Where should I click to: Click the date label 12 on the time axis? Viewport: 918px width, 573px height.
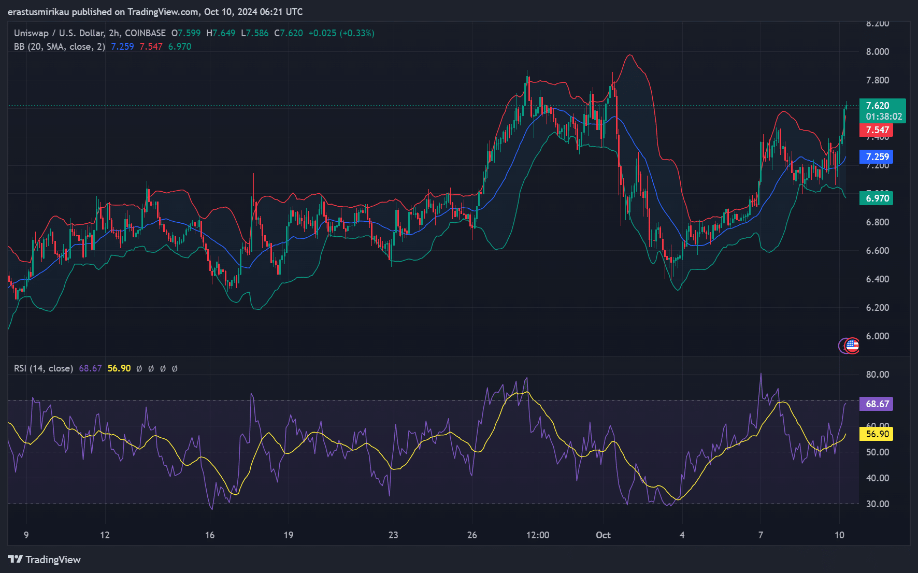(105, 535)
